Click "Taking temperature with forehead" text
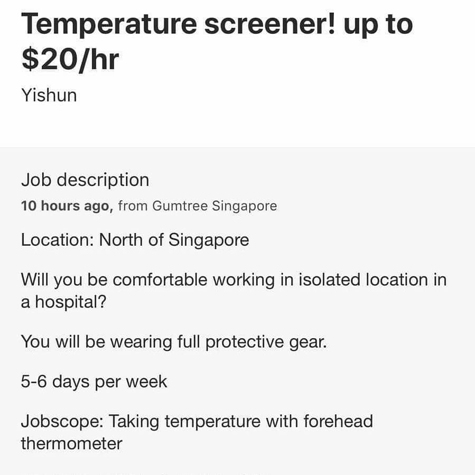Image resolution: width=475 pixels, height=475 pixels. pyautogui.click(x=241, y=422)
